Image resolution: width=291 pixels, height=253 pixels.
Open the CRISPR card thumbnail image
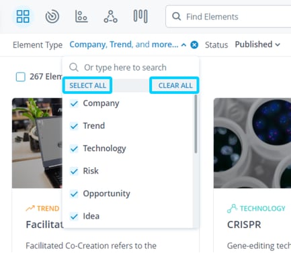[x=252, y=143]
